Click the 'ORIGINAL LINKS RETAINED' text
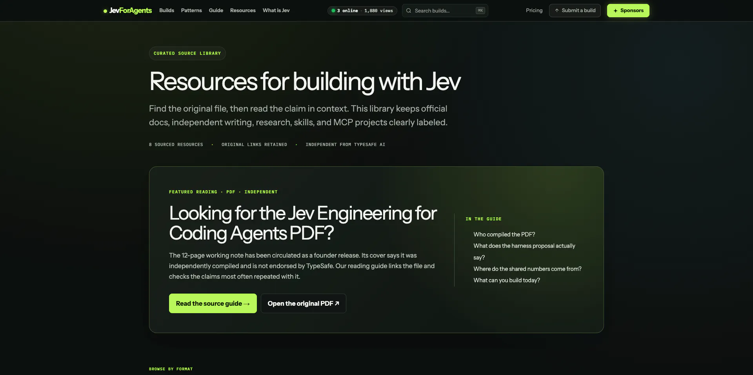The height and width of the screenshot is (375, 753). [254, 144]
